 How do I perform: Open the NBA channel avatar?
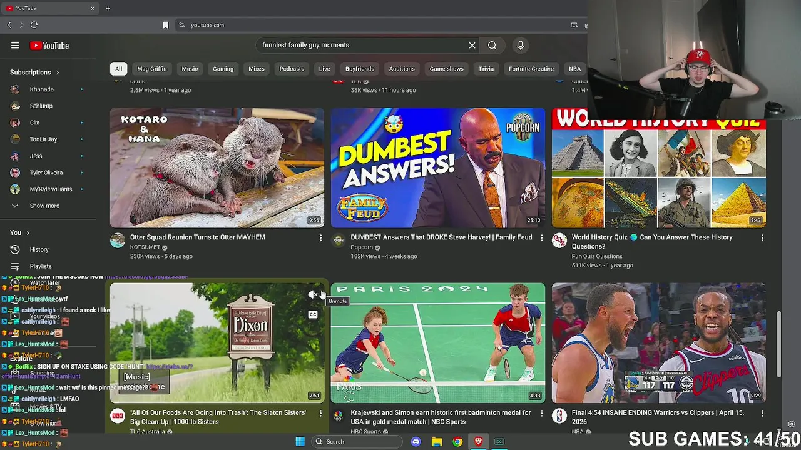click(x=559, y=416)
